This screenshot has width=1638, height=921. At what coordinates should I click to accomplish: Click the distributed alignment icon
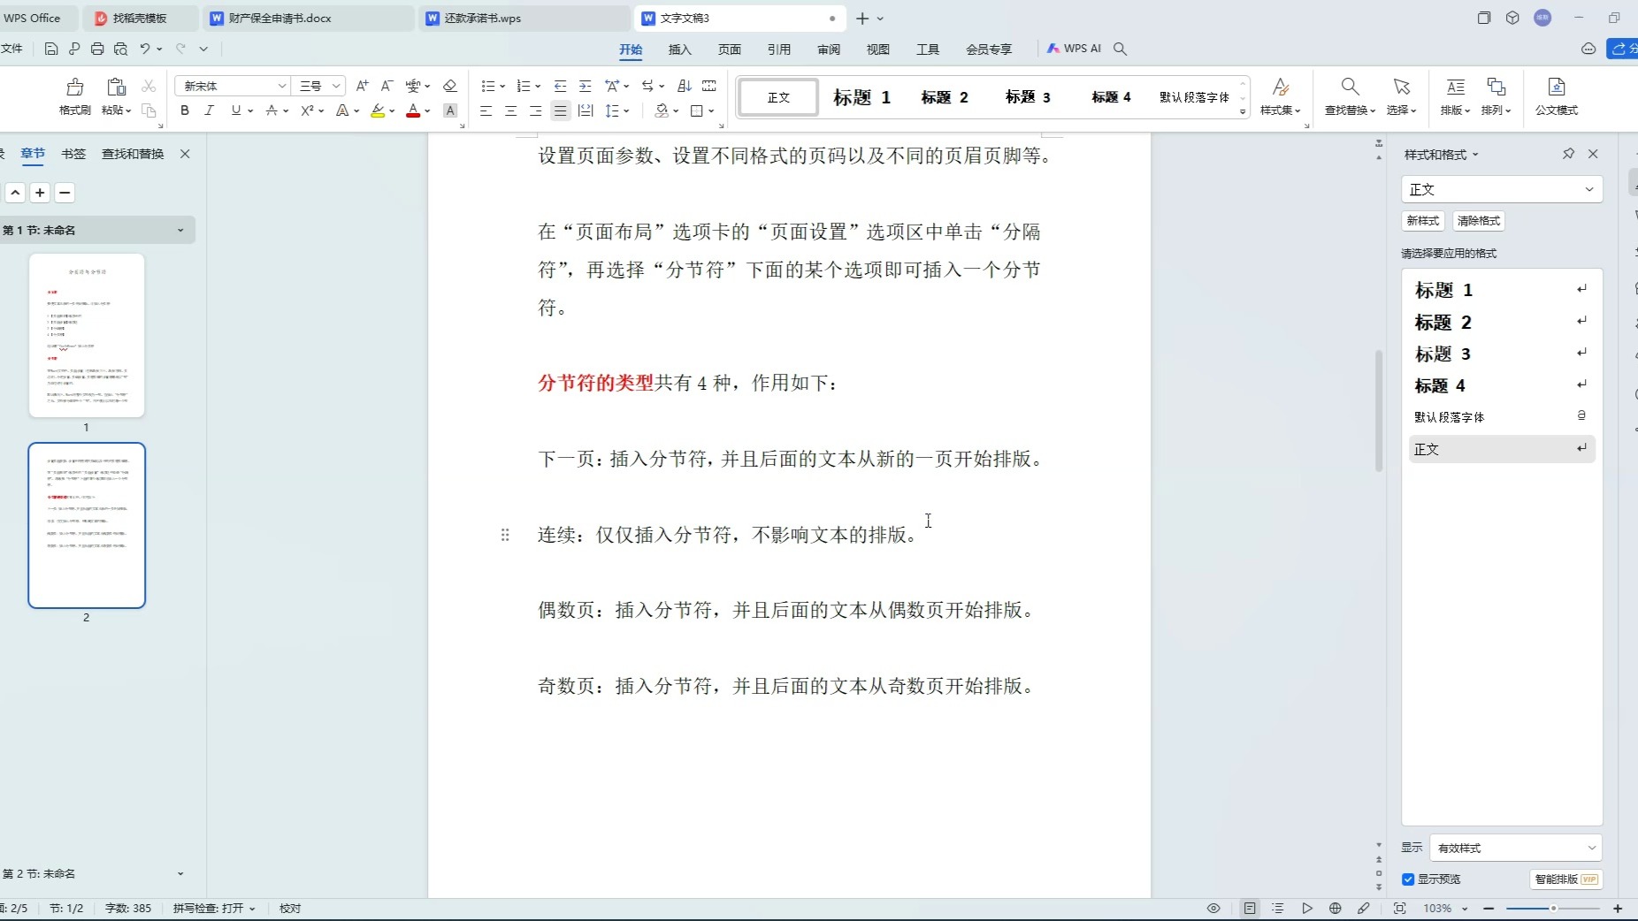point(586,110)
